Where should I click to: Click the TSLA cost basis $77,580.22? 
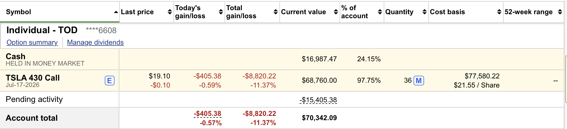point(482,76)
